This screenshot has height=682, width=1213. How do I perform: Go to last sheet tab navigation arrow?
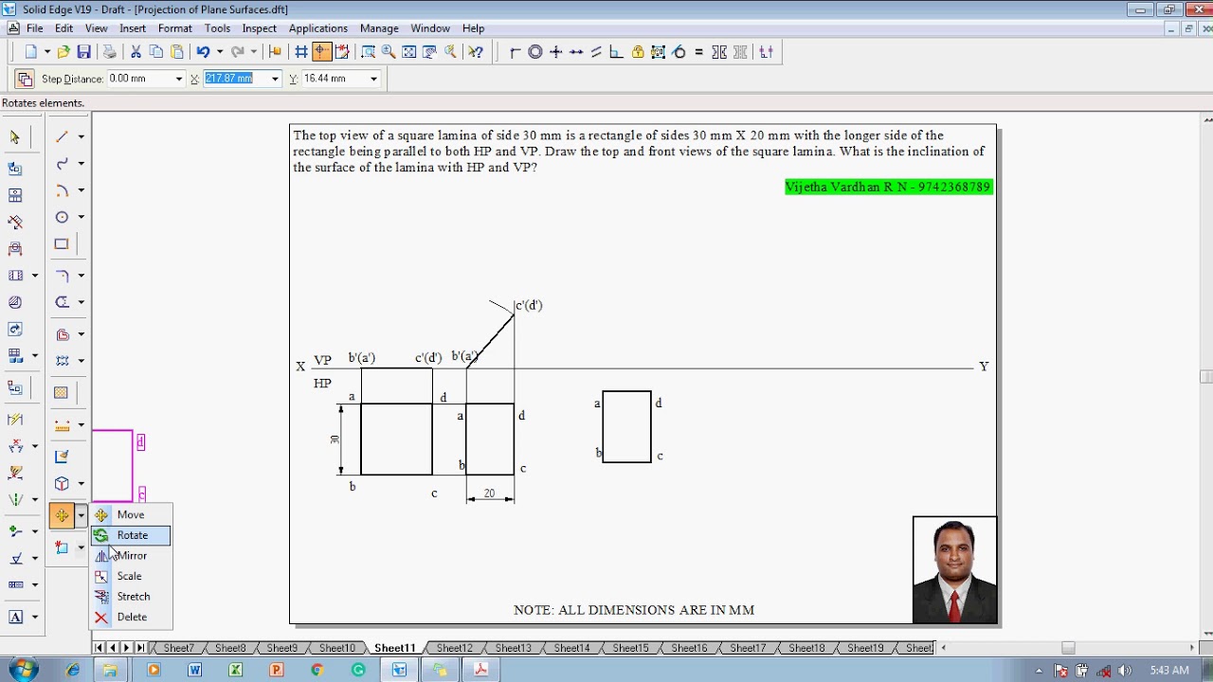point(140,648)
